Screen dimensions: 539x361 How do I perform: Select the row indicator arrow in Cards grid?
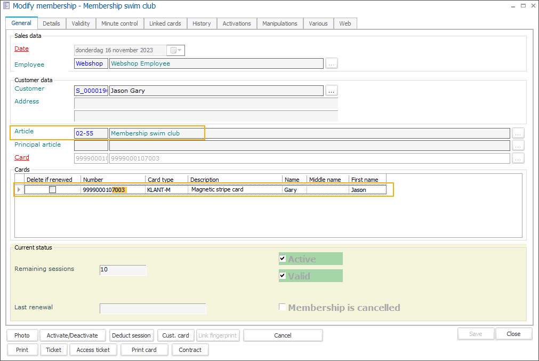pos(20,190)
